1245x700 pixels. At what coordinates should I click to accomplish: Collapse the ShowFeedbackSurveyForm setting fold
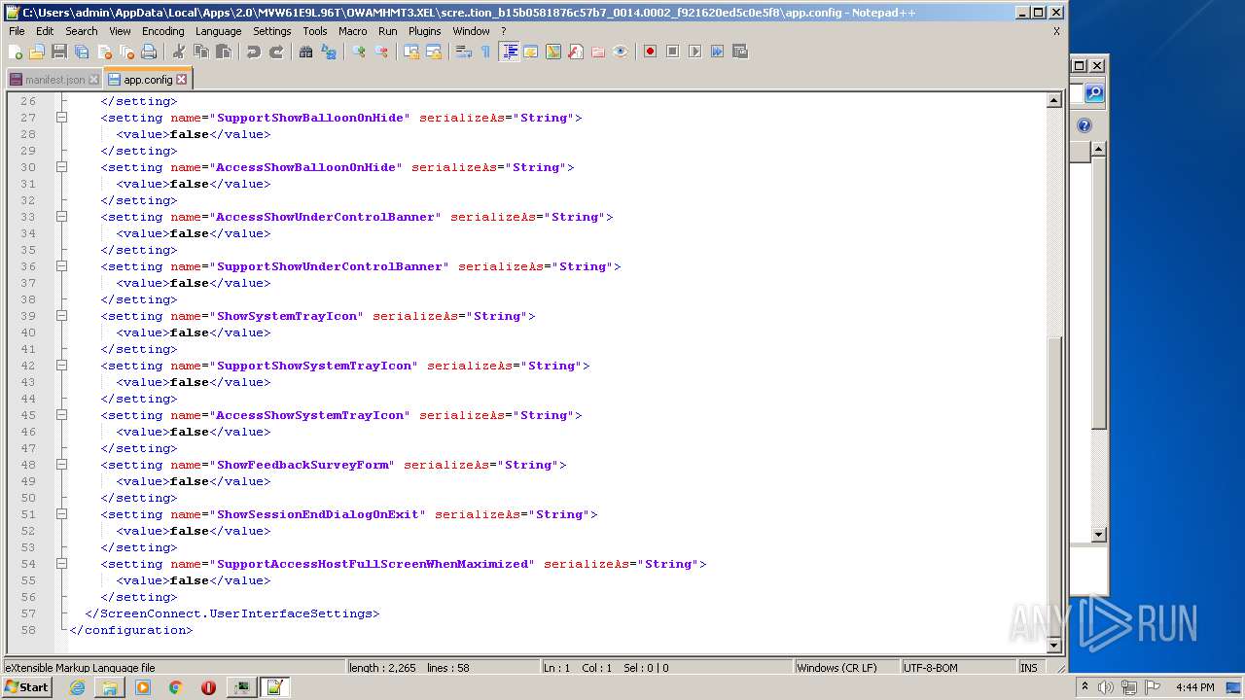[x=61, y=465]
